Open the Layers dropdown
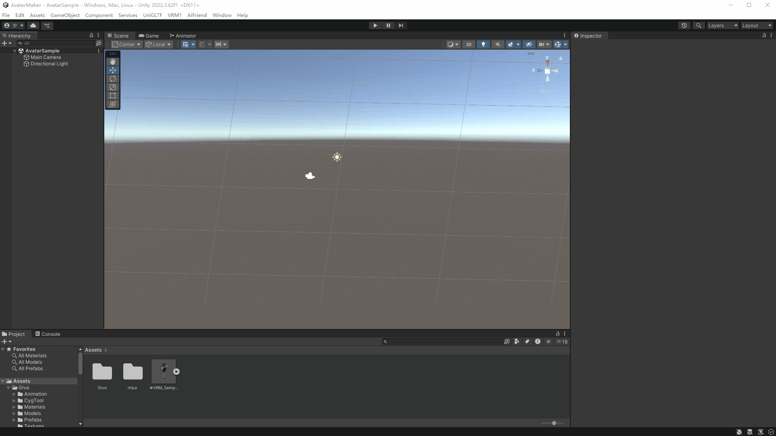The image size is (776, 436). [722, 25]
